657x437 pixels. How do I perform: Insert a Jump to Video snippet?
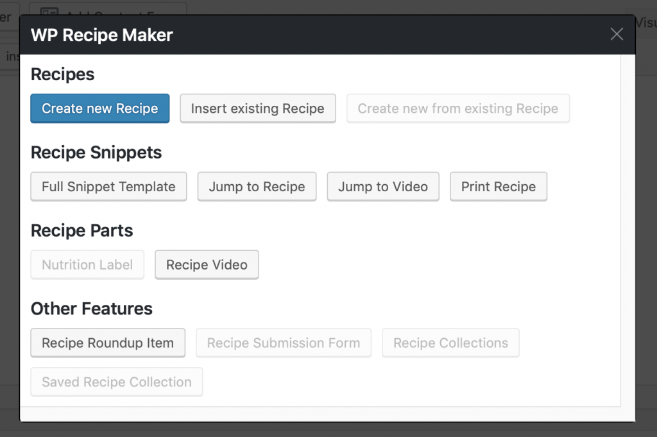[x=382, y=187]
